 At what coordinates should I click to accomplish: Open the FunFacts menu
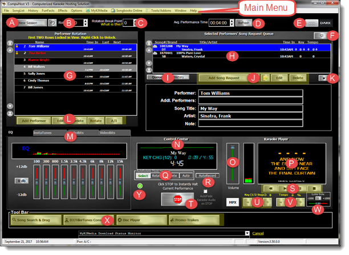(48, 11)
